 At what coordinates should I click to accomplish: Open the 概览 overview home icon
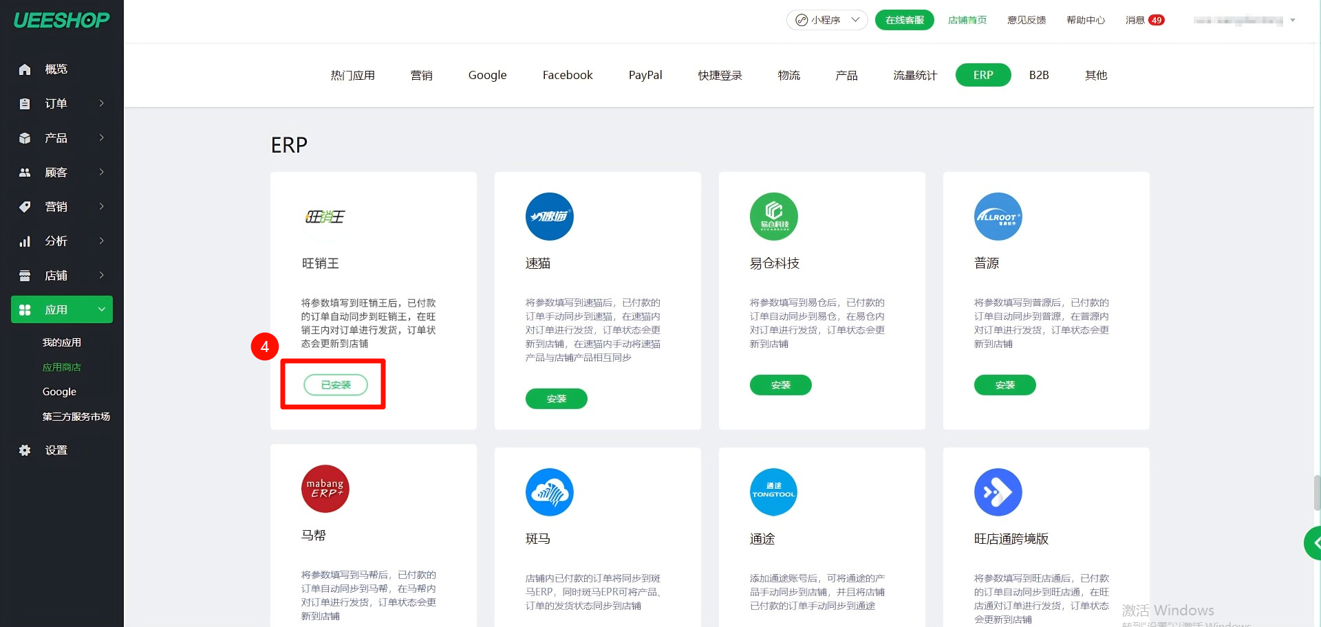click(x=25, y=69)
